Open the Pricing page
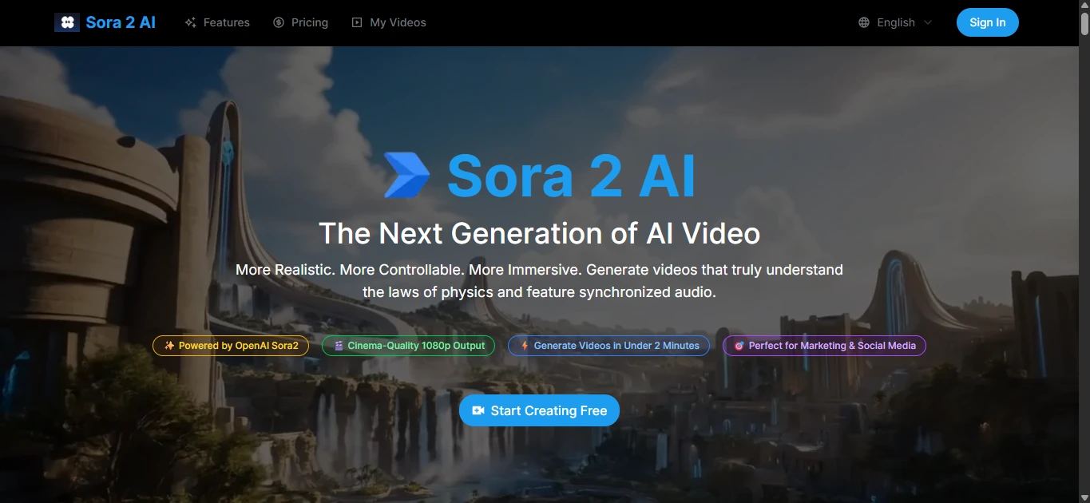This screenshot has width=1090, height=503. [300, 22]
